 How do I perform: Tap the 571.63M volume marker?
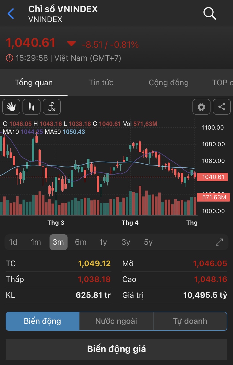(x=214, y=197)
